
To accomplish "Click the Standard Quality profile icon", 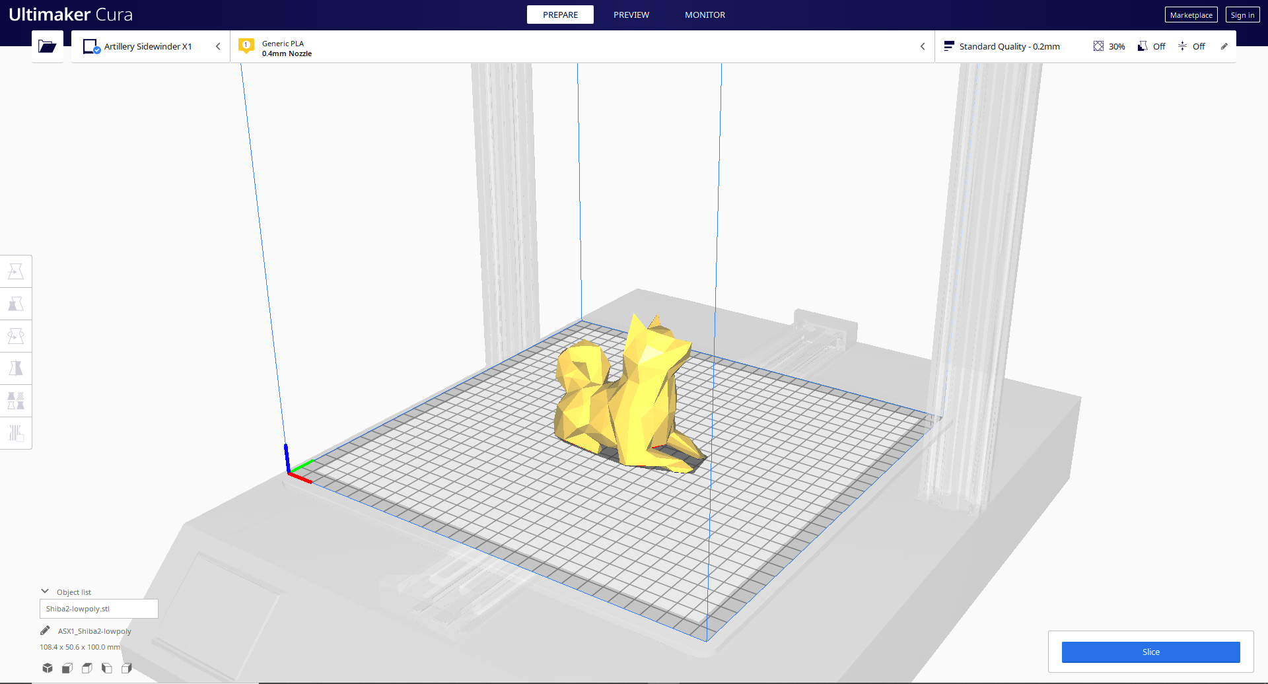I will point(949,46).
